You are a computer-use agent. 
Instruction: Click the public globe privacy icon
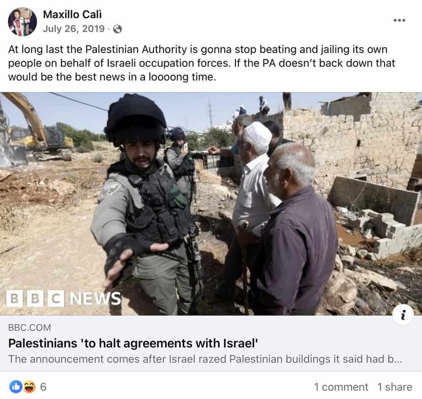(117, 29)
